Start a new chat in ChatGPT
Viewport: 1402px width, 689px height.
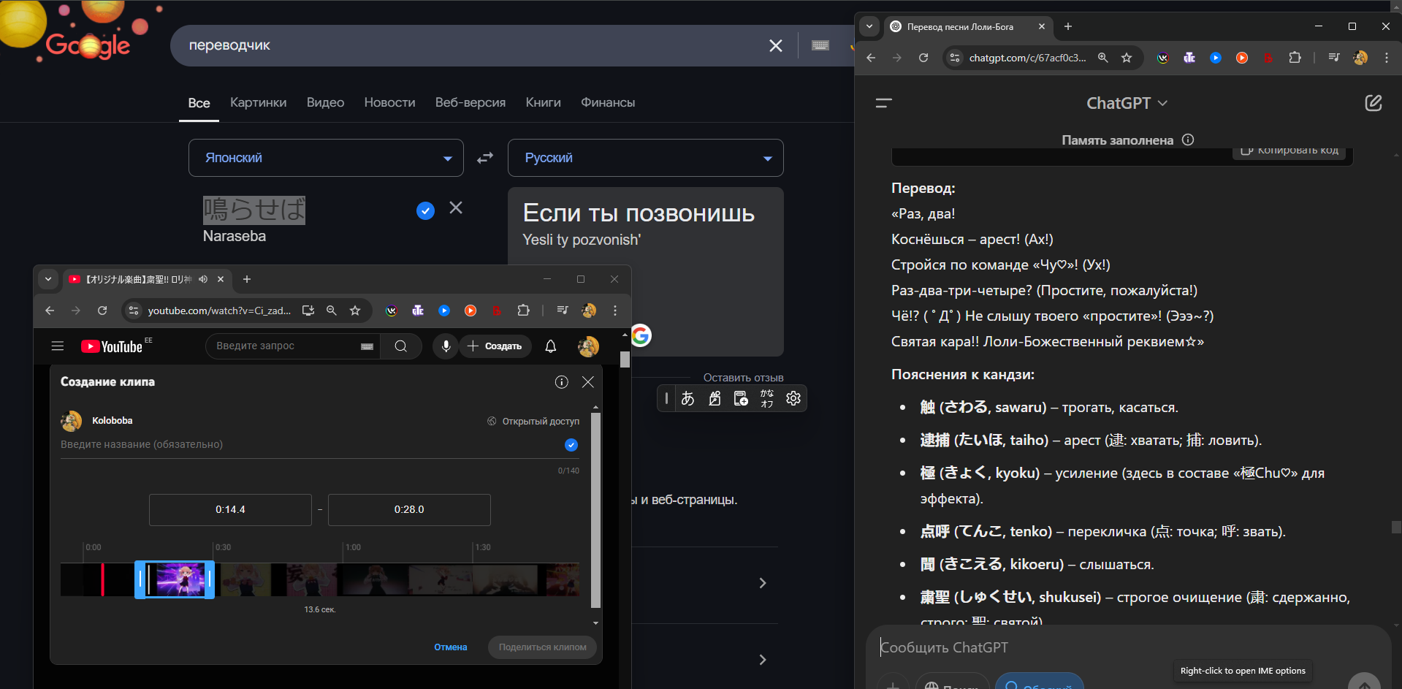coord(1373,103)
